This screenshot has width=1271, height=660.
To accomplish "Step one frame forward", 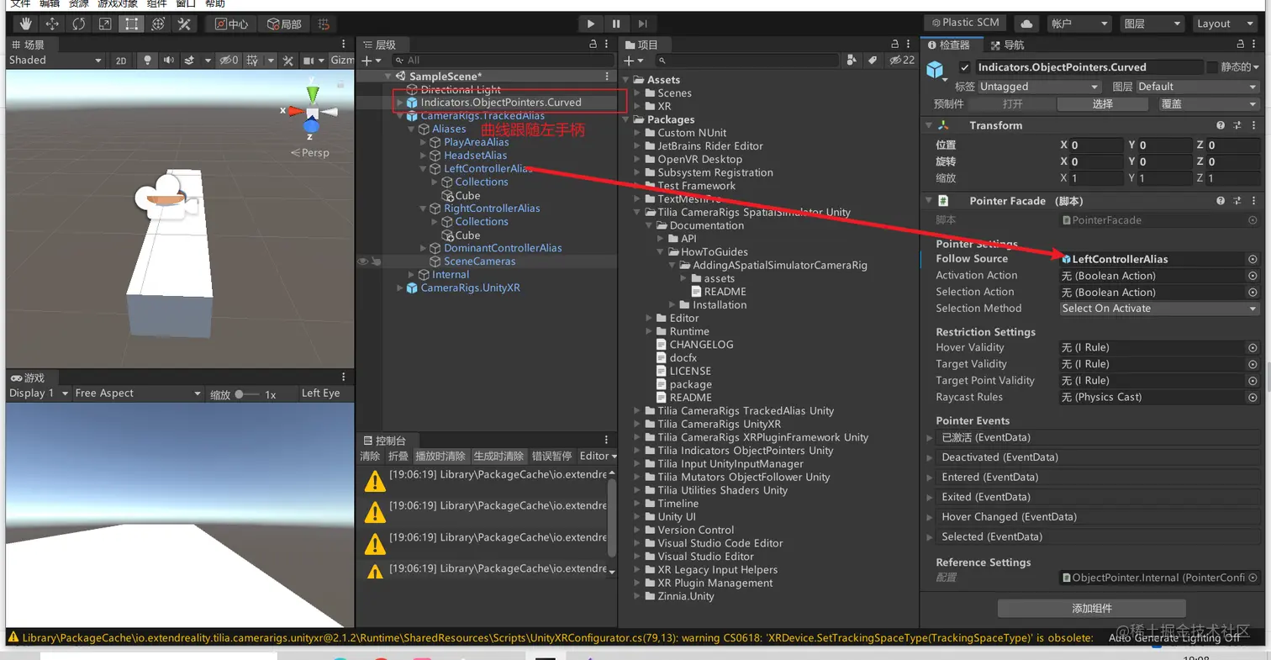I will (642, 24).
